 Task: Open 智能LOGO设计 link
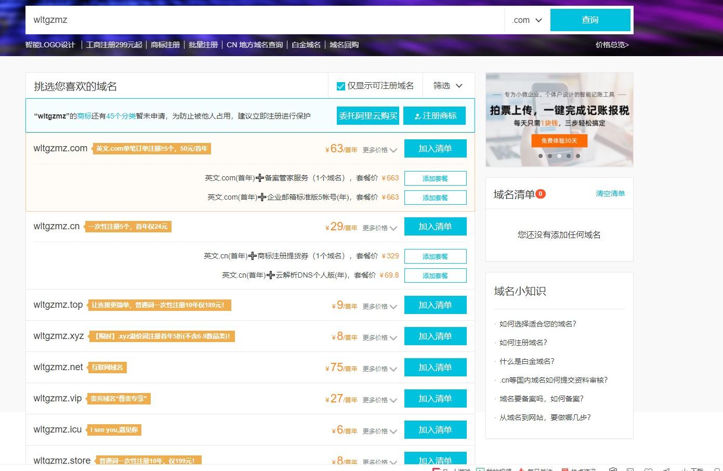point(50,45)
